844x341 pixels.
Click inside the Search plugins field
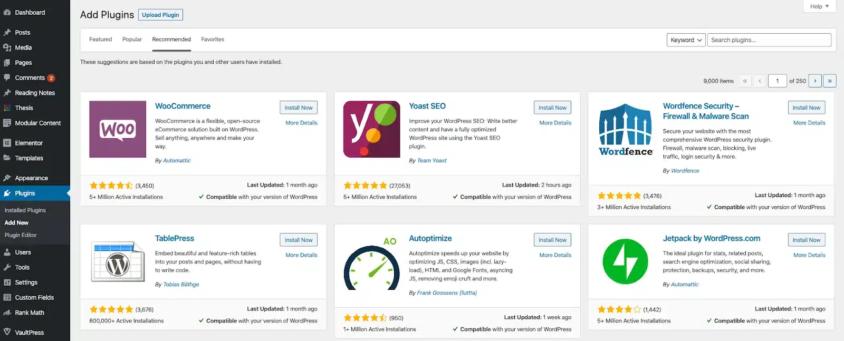(769, 40)
